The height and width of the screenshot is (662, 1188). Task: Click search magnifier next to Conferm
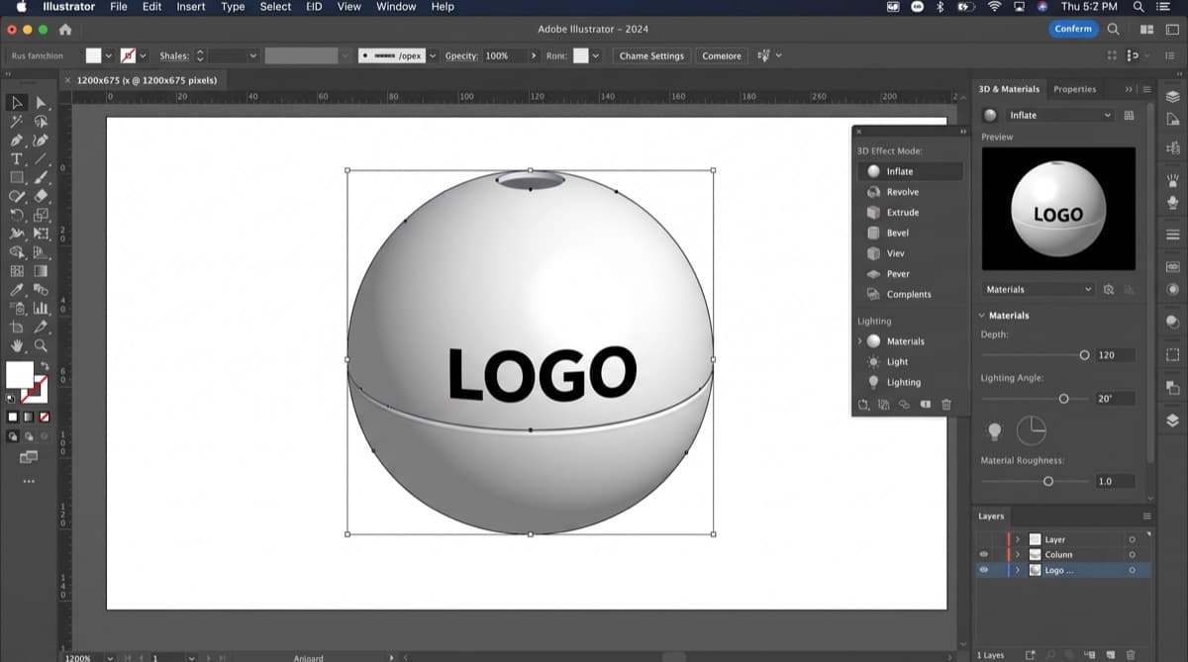(x=1114, y=29)
